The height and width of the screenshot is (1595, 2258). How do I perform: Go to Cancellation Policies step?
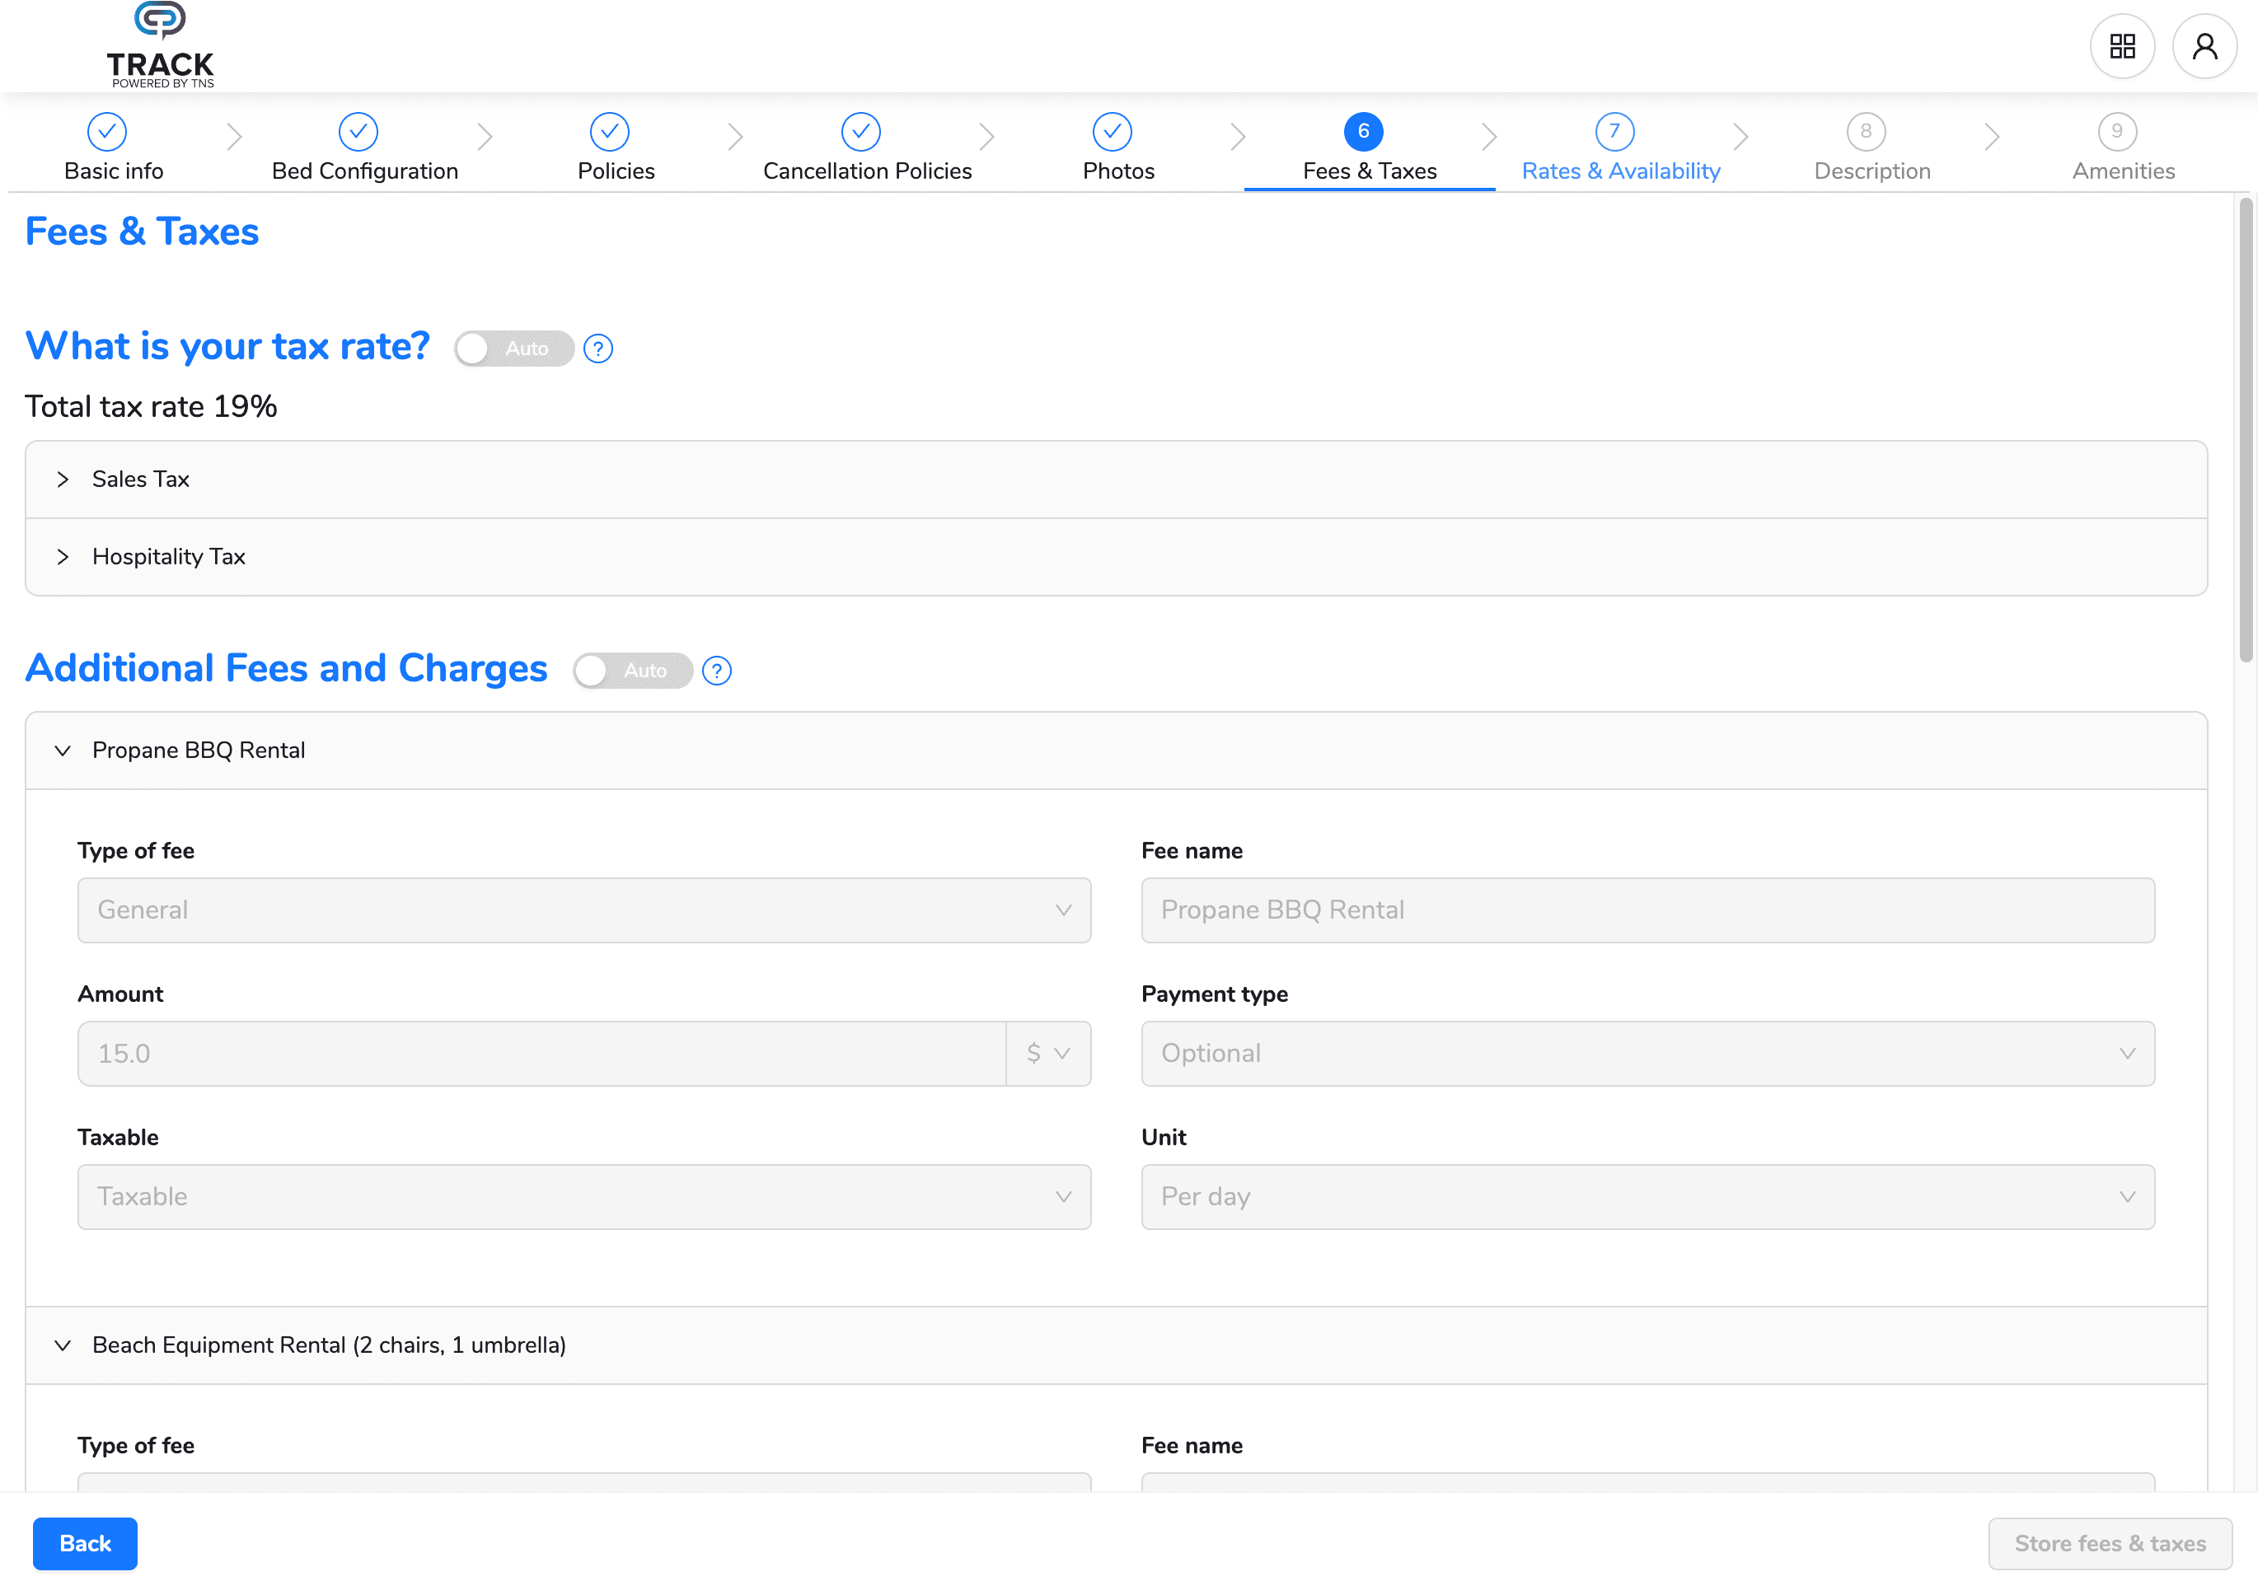tap(868, 171)
